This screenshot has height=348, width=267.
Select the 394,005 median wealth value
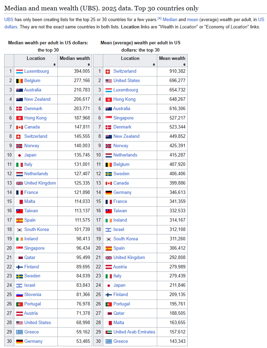click(82, 71)
